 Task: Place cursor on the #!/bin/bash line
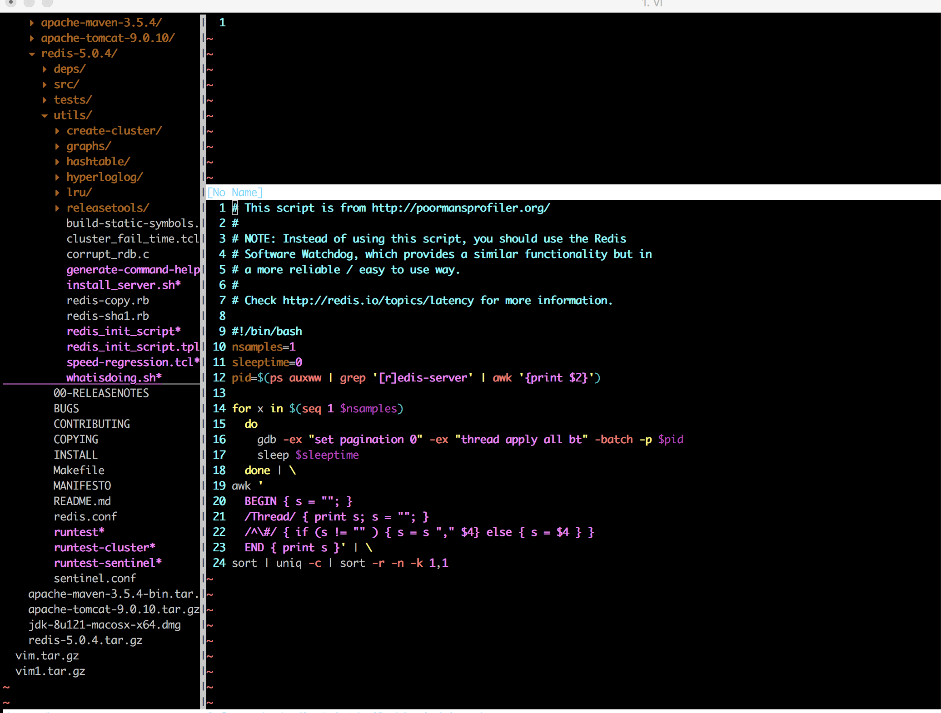pos(267,332)
